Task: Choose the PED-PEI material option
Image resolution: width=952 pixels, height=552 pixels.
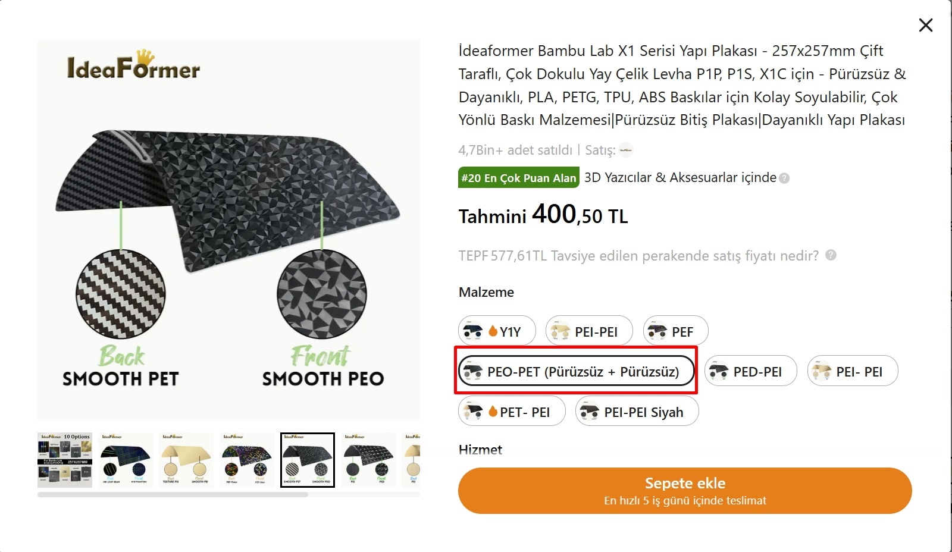Action: 750,372
